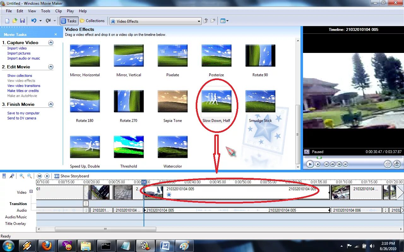Open the undo history dropdown arrow
The width and height of the screenshot is (404, 252).
click(40, 21)
